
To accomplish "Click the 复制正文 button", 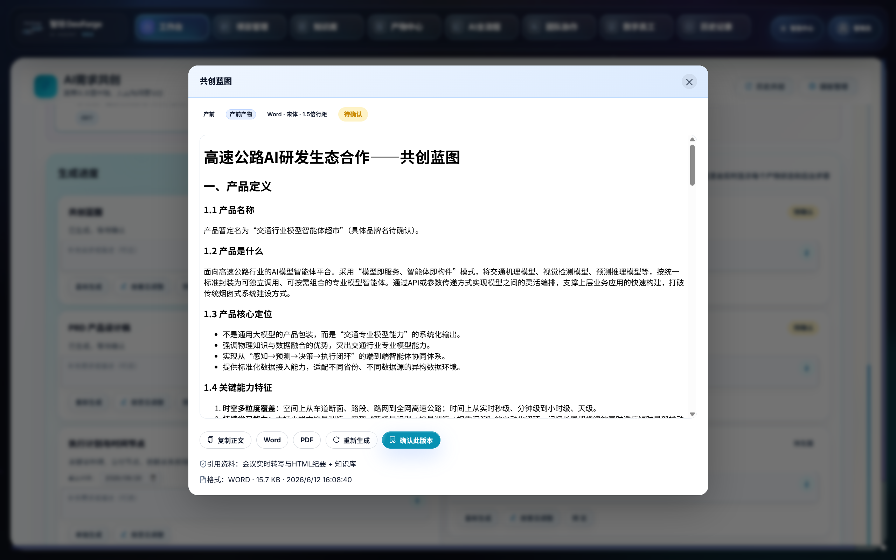I will click(x=225, y=440).
